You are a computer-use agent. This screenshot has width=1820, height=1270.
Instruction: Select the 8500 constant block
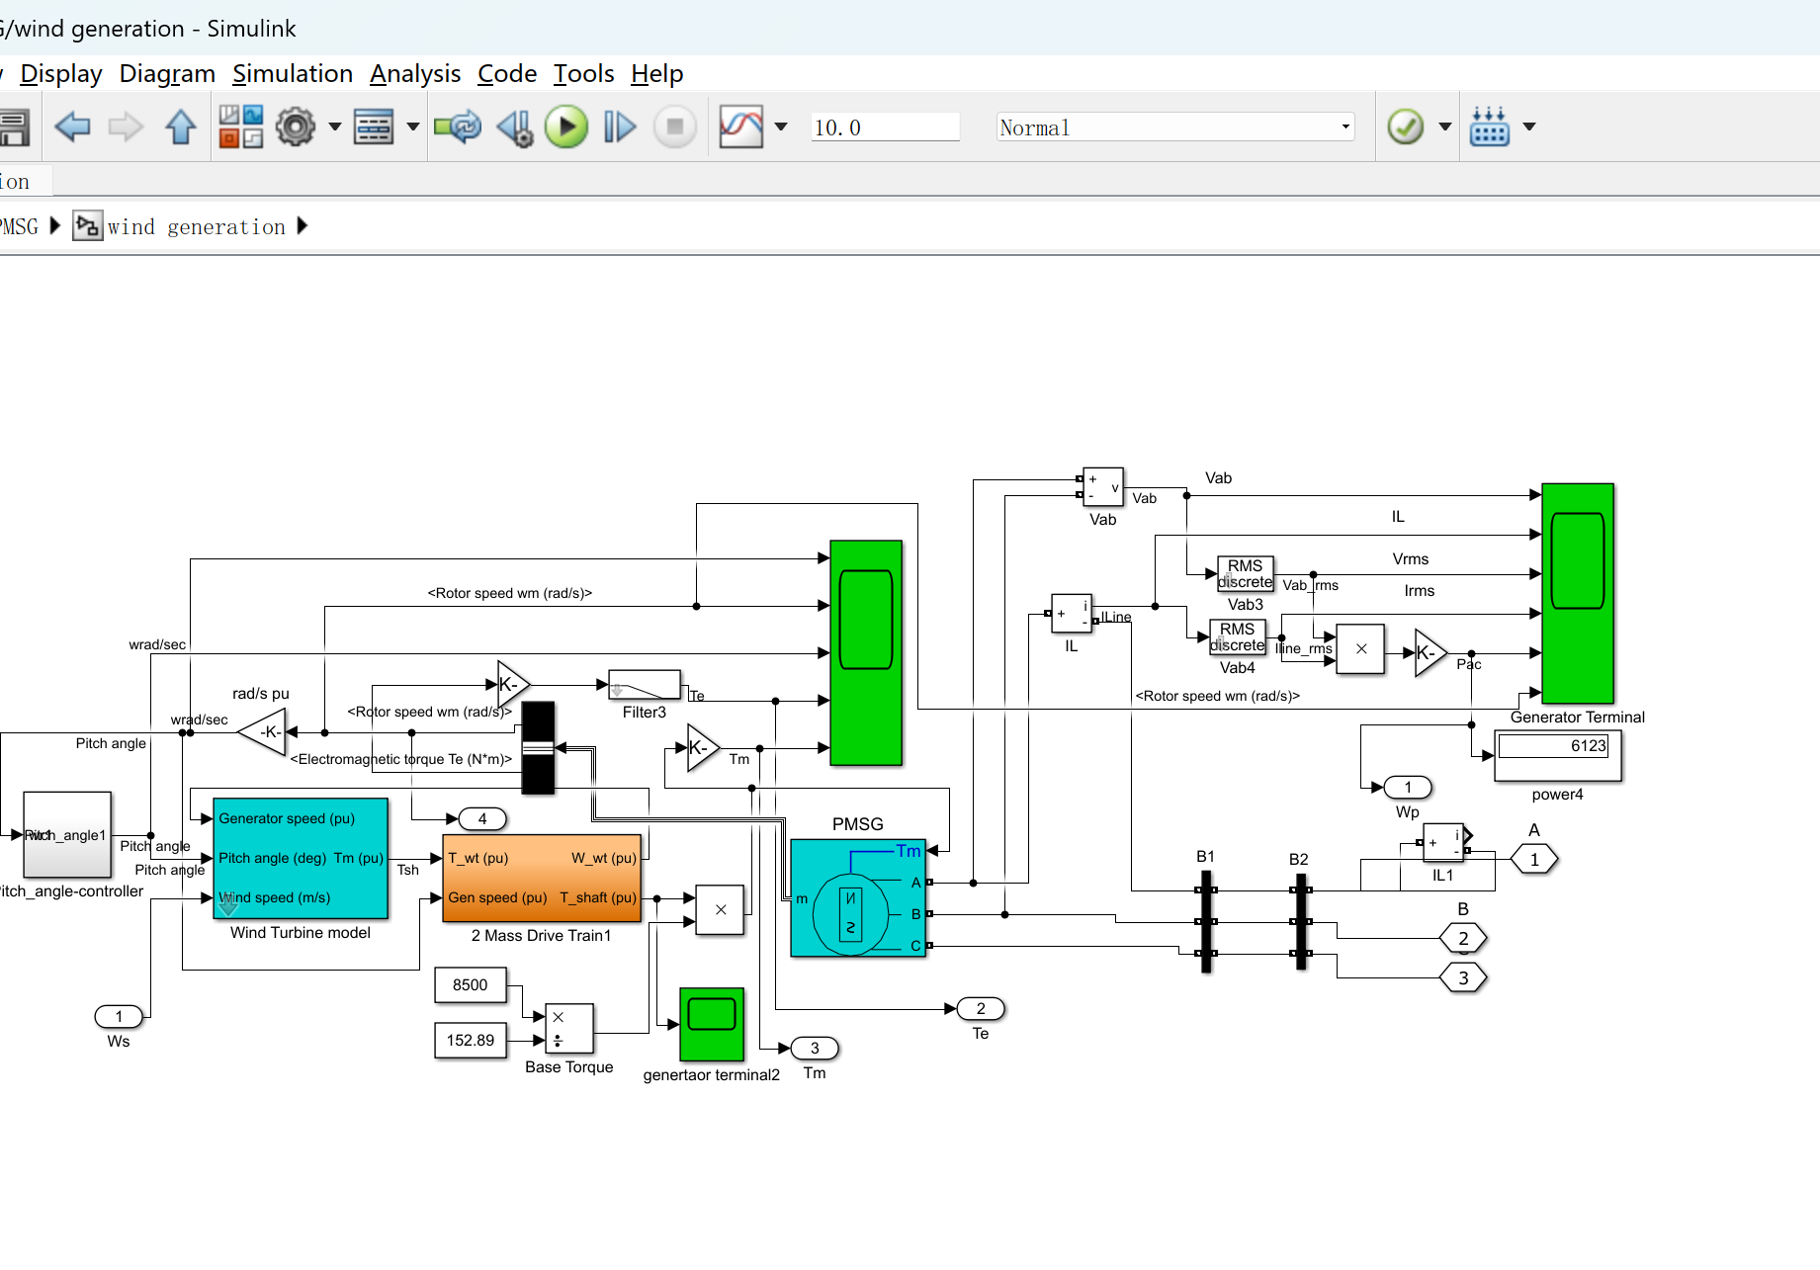pos(471,985)
